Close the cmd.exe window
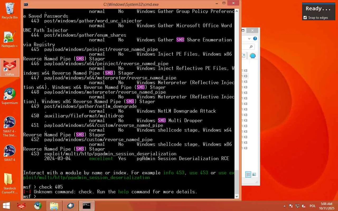Screen dimensions: 338x211 [234, 3]
